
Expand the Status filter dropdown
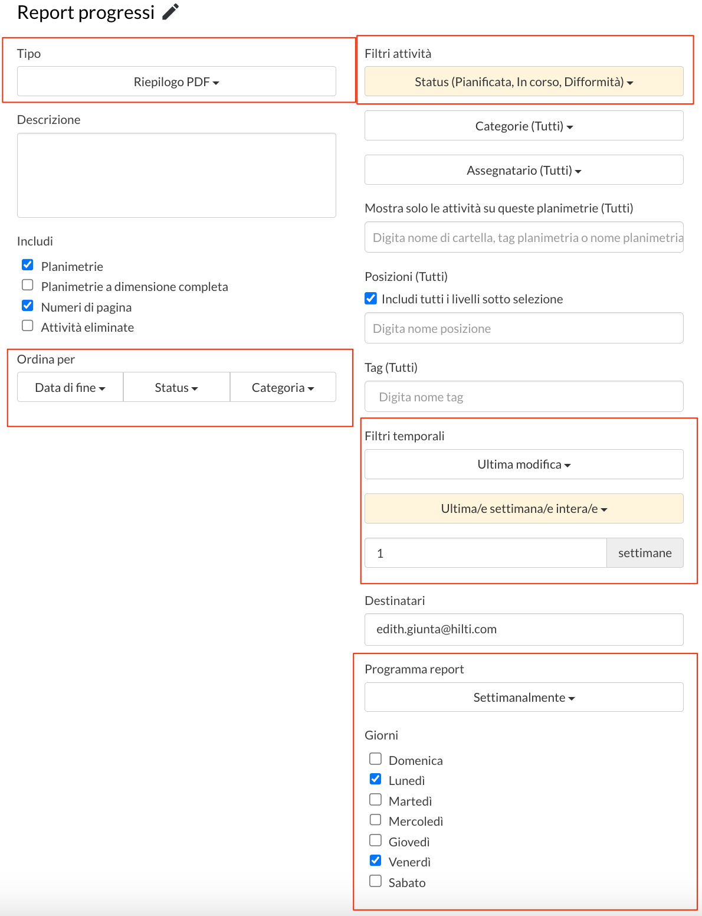pos(524,81)
